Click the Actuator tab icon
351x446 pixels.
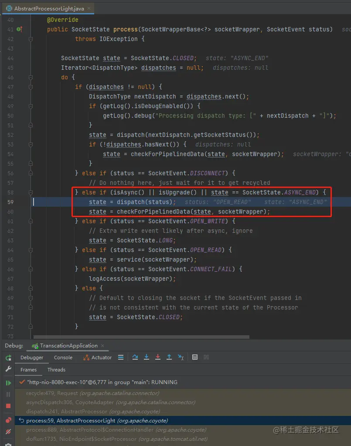pos(86,357)
